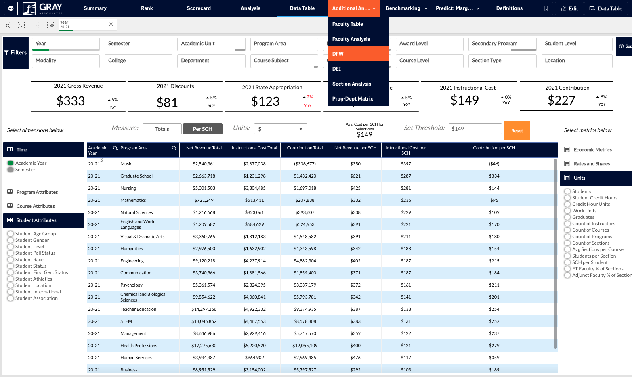Click the bookmark icon in top bar

546,8
